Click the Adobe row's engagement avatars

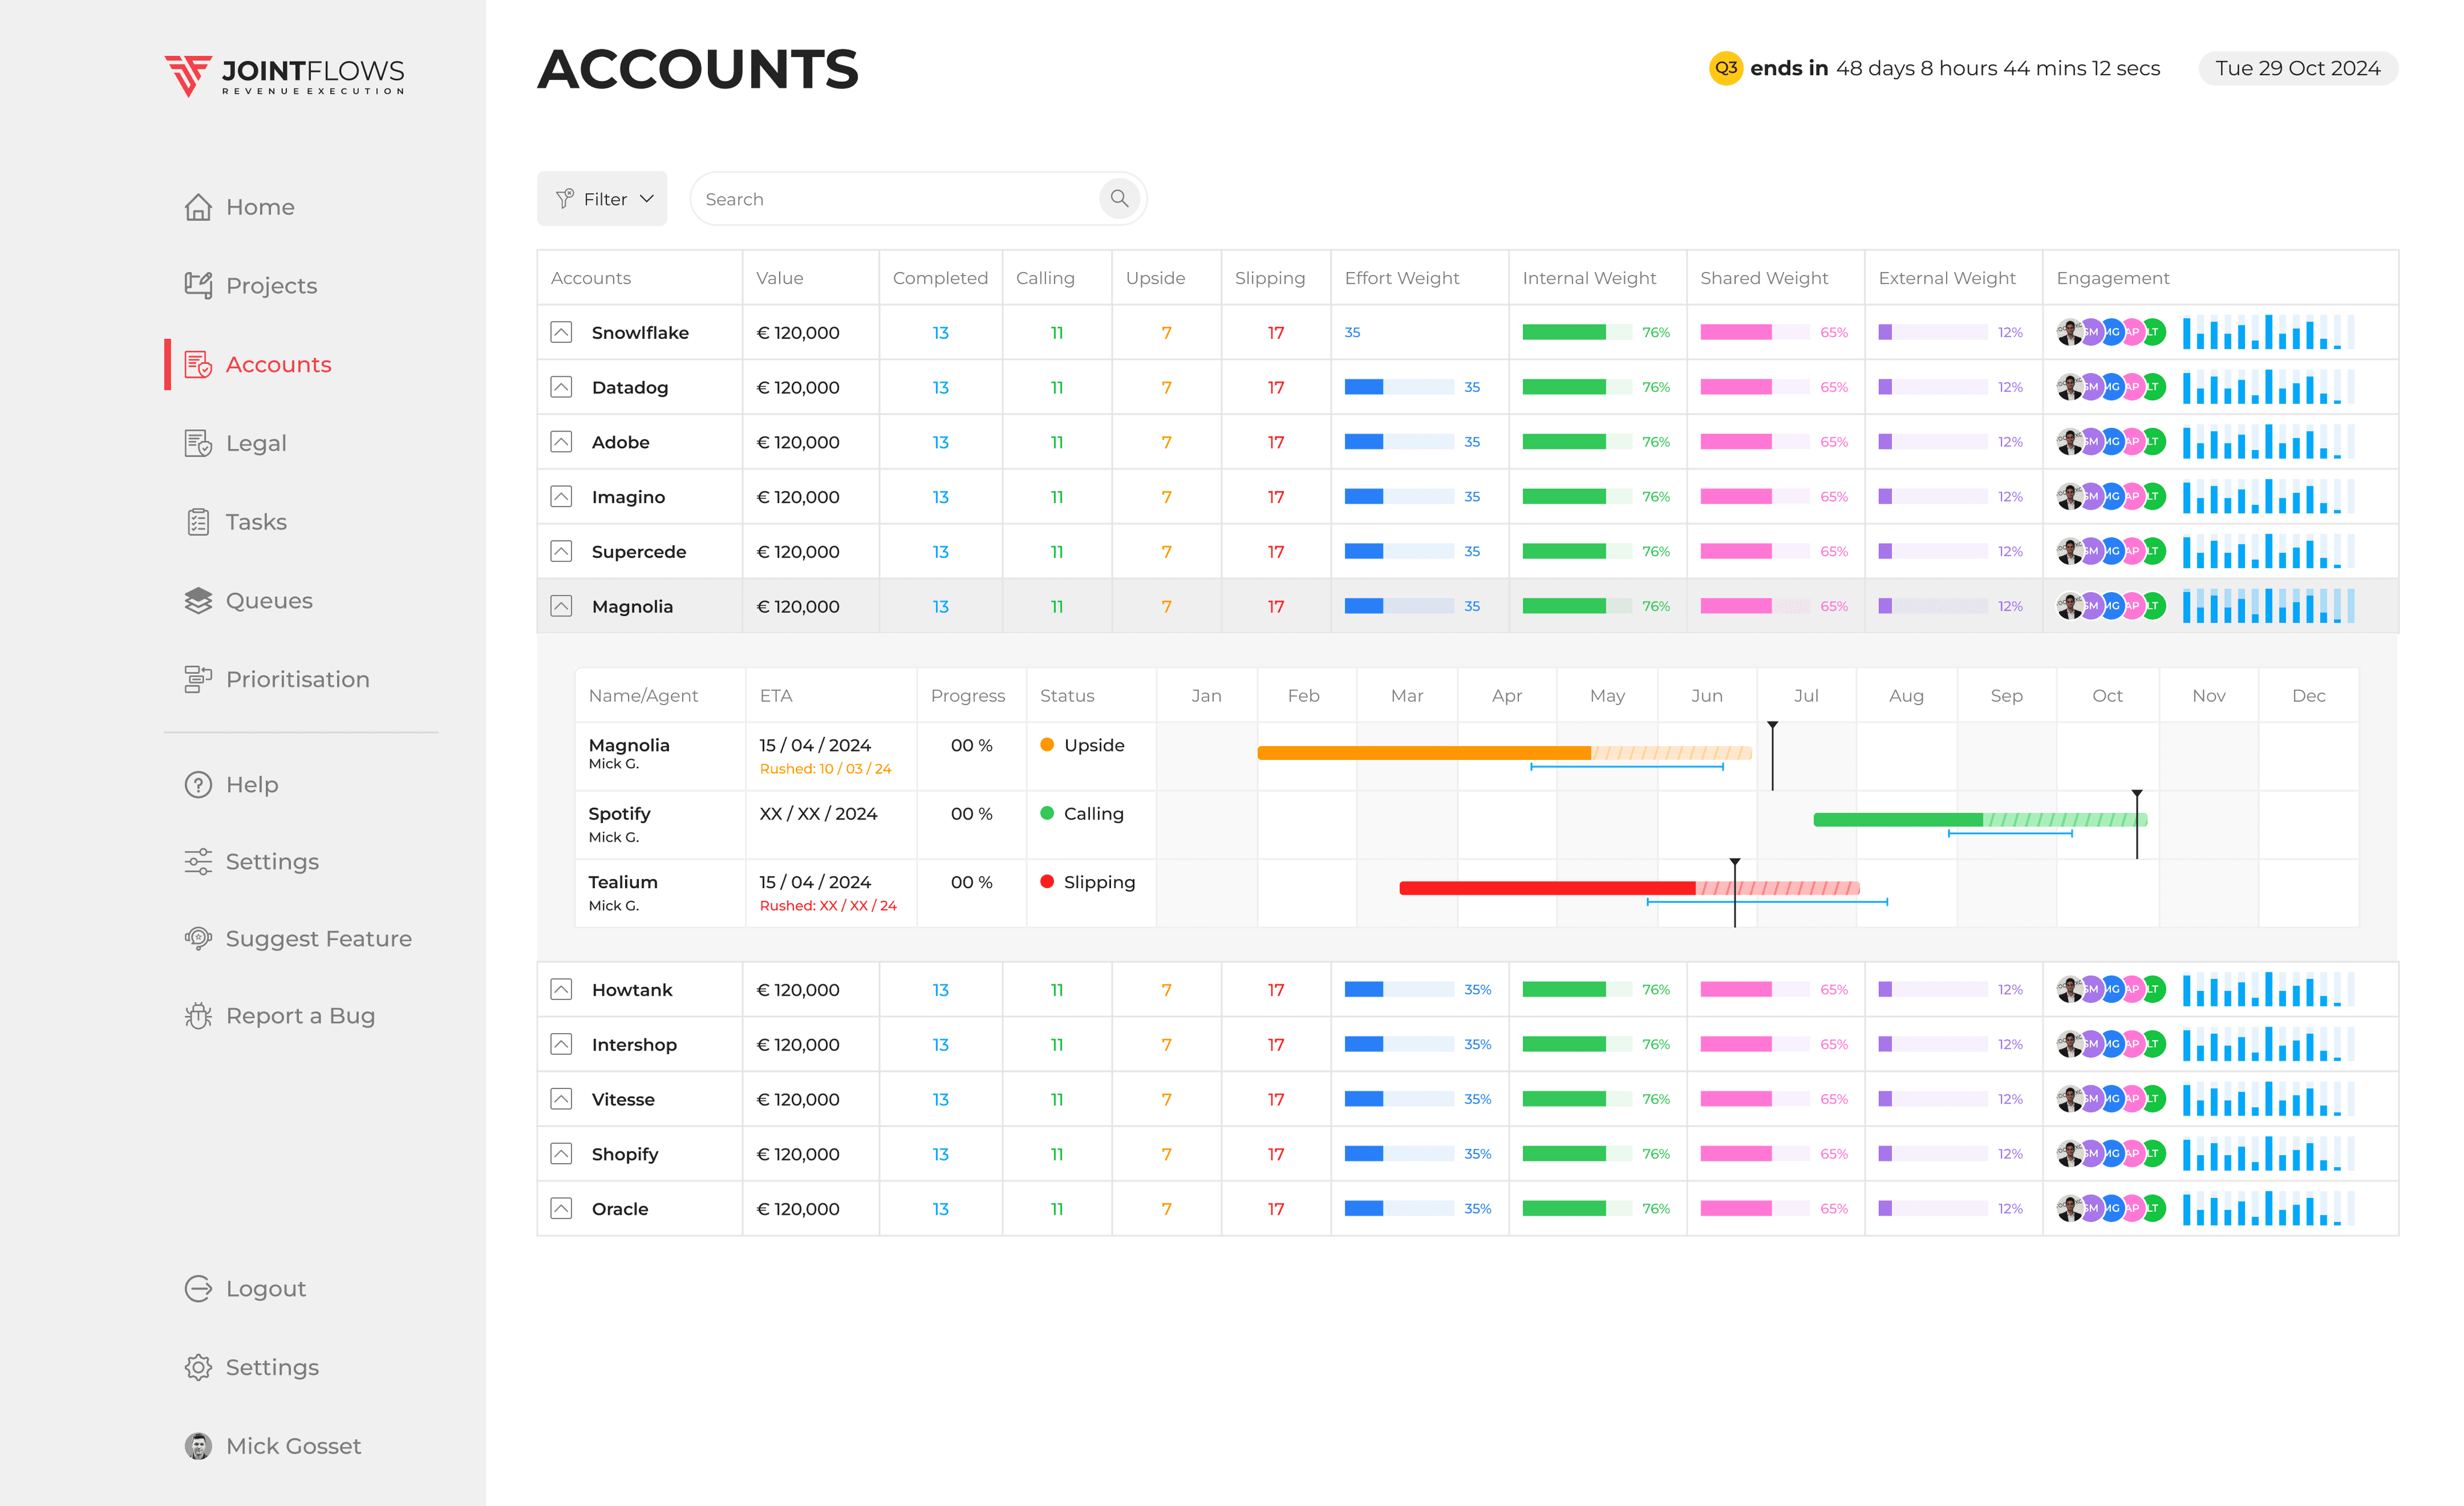(x=2110, y=442)
